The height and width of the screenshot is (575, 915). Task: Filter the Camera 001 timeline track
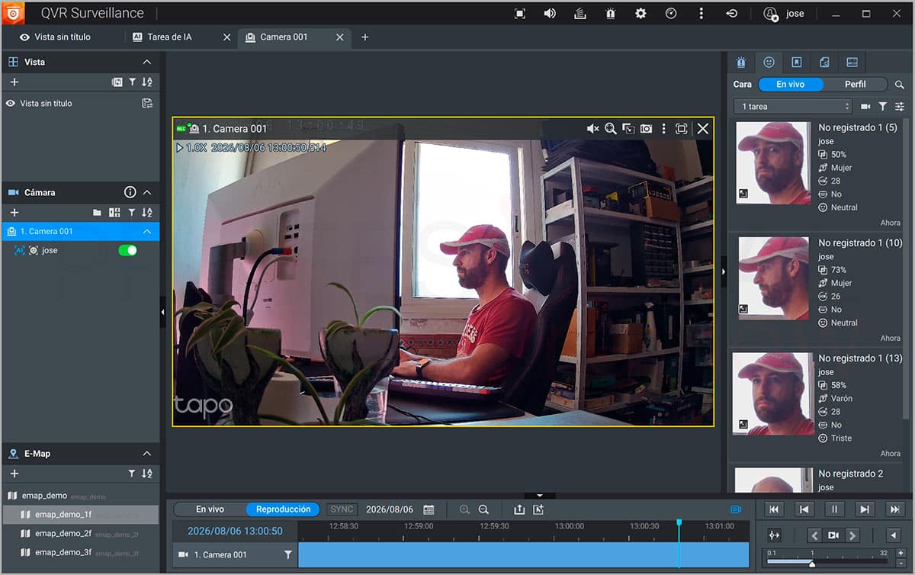tap(287, 555)
